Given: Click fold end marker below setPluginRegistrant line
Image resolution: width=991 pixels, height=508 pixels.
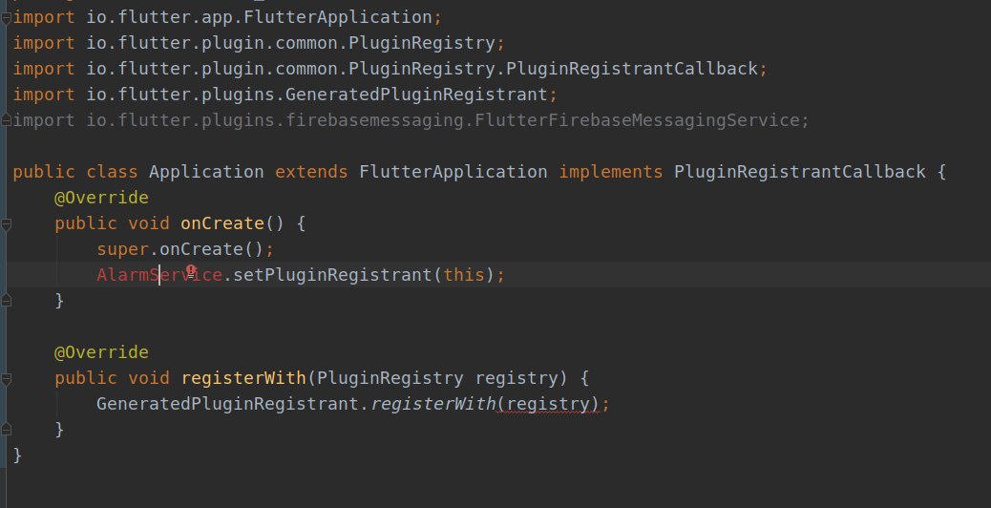Looking at the screenshot, I should point(6,300).
